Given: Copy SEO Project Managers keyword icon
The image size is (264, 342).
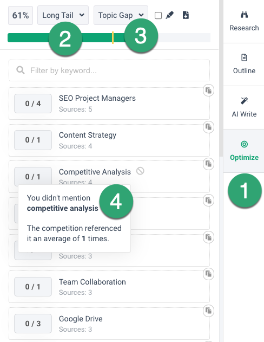Looking at the screenshot, I should point(208,91).
